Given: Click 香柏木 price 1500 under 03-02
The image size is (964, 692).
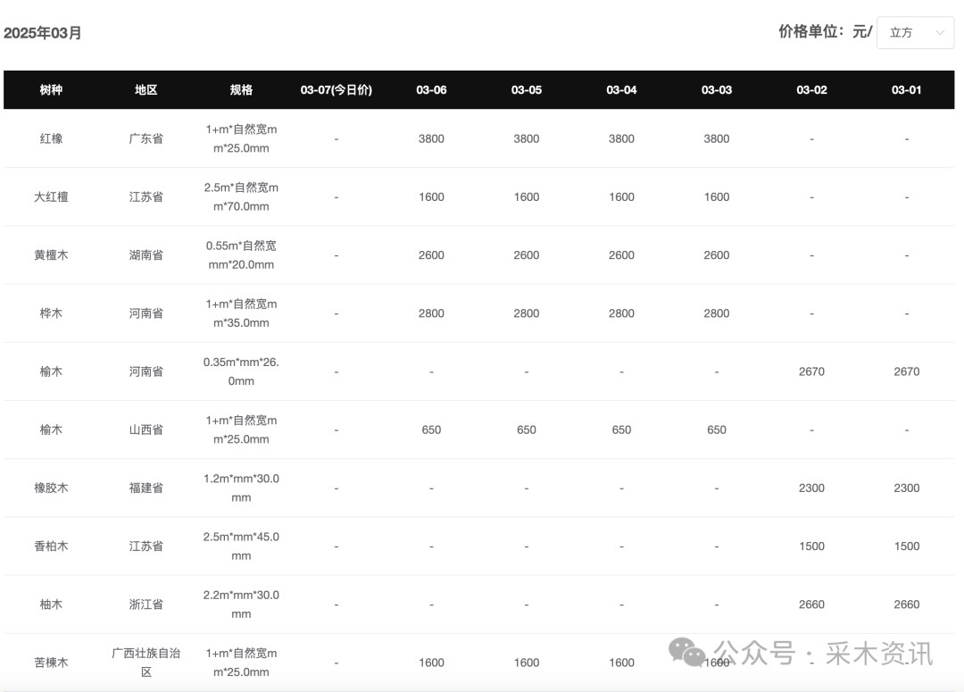Looking at the screenshot, I should (811, 546).
